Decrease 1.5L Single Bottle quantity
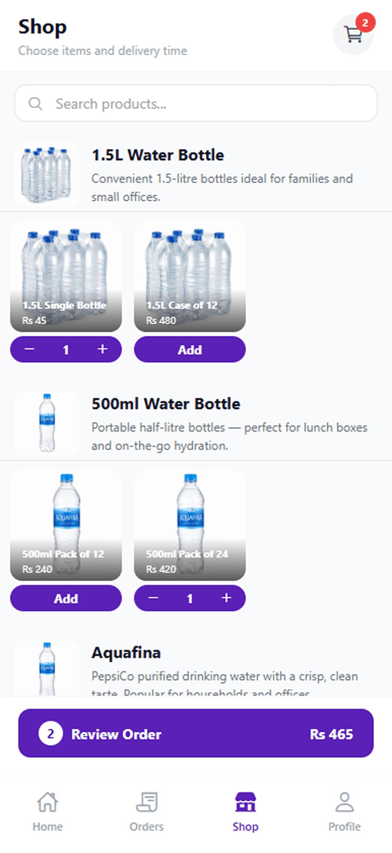The height and width of the screenshot is (853, 392). point(29,349)
